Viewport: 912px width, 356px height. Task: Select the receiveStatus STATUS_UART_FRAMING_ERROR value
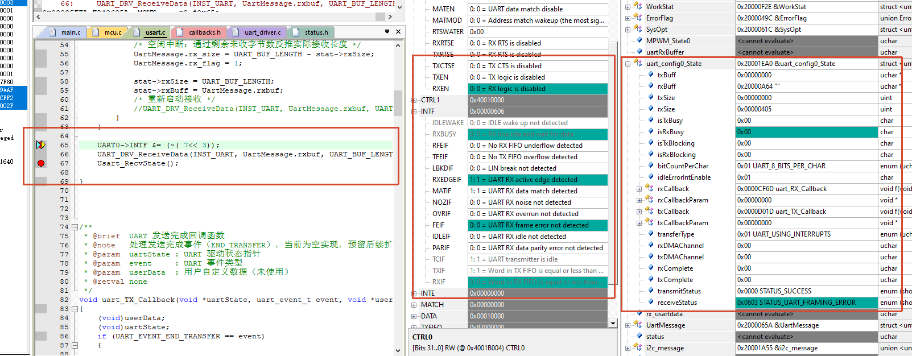coord(806,303)
